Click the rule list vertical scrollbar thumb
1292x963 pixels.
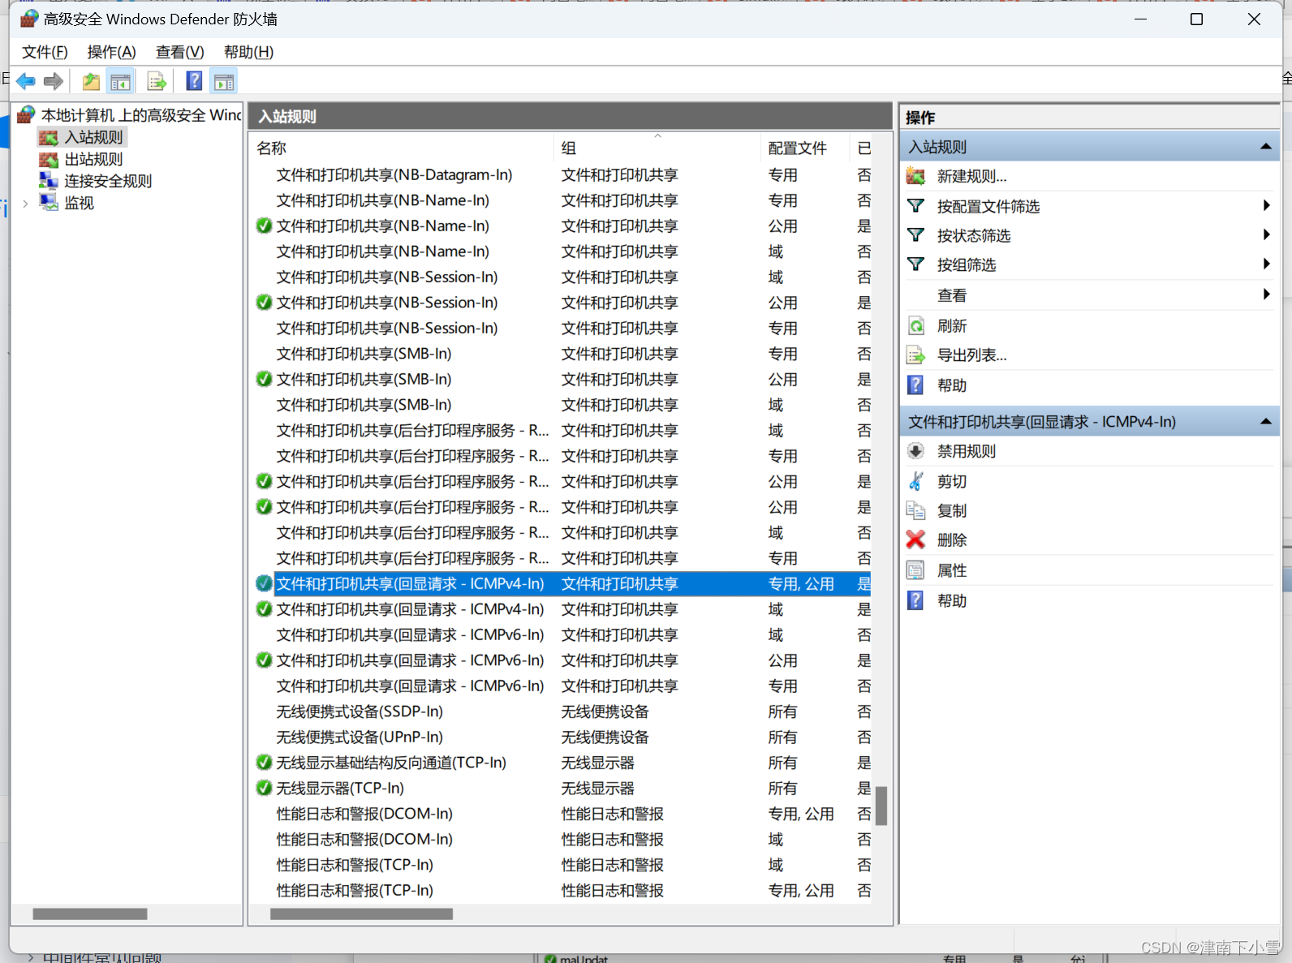click(x=881, y=806)
